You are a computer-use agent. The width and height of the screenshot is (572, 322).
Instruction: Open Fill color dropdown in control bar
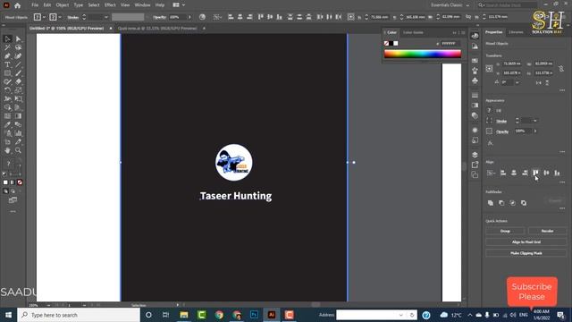[x=44, y=17]
